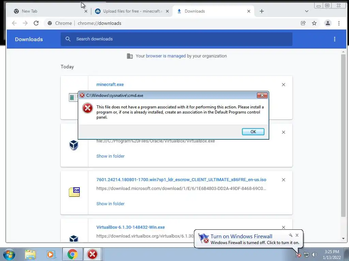Click the managed organization building icon
Viewport: 349px width, 261px height.
pyautogui.click(x=130, y=56)
